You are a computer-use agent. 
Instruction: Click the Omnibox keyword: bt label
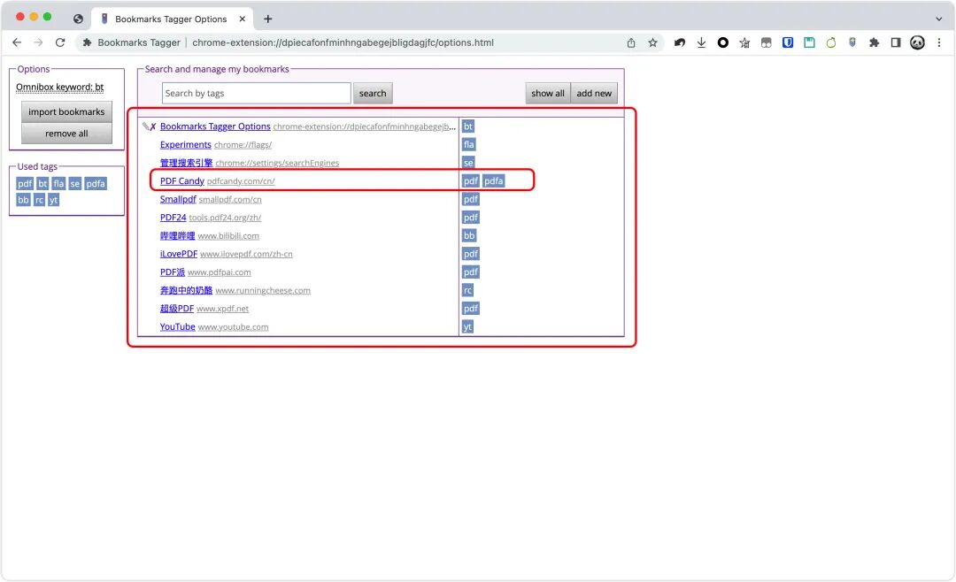pyautogui.click(x=60, y=88)
